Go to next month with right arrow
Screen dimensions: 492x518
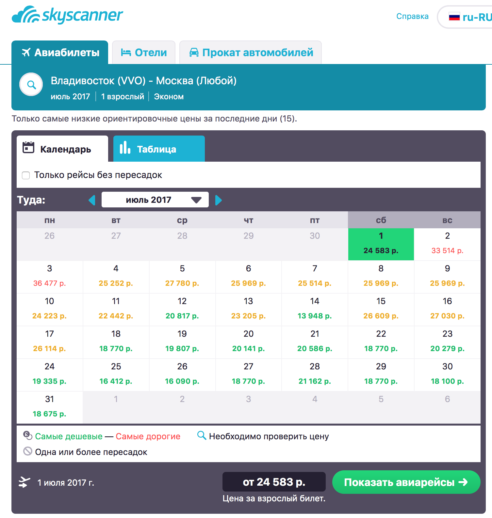pos(219,200)
